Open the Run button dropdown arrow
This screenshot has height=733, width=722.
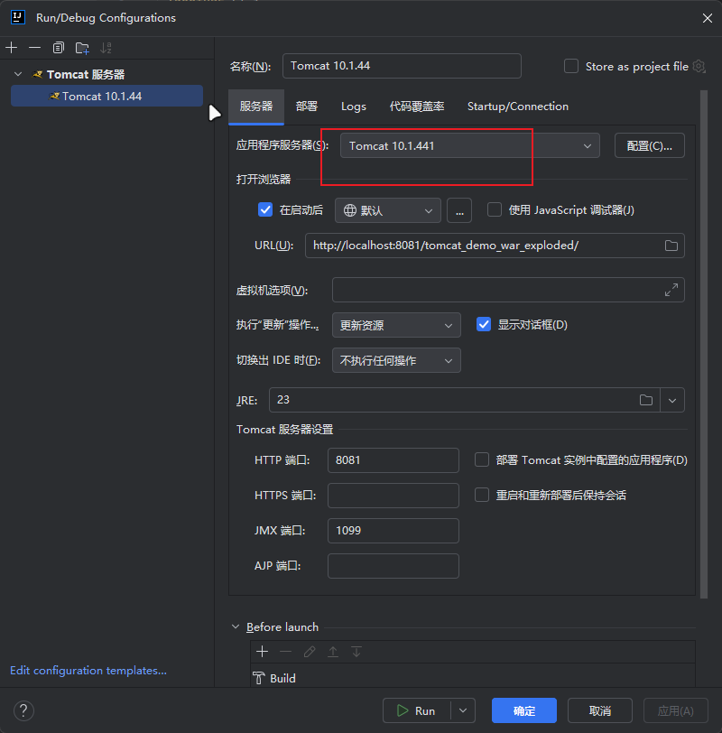(x=463, y=710)
